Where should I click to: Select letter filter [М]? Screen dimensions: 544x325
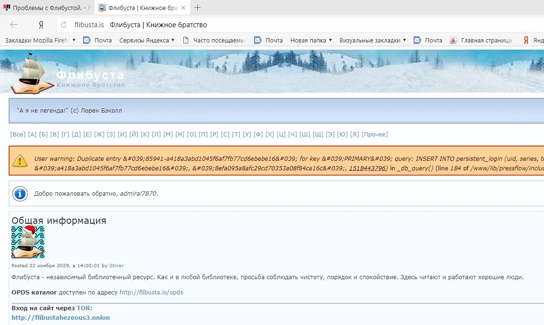(x=168, y=134)
